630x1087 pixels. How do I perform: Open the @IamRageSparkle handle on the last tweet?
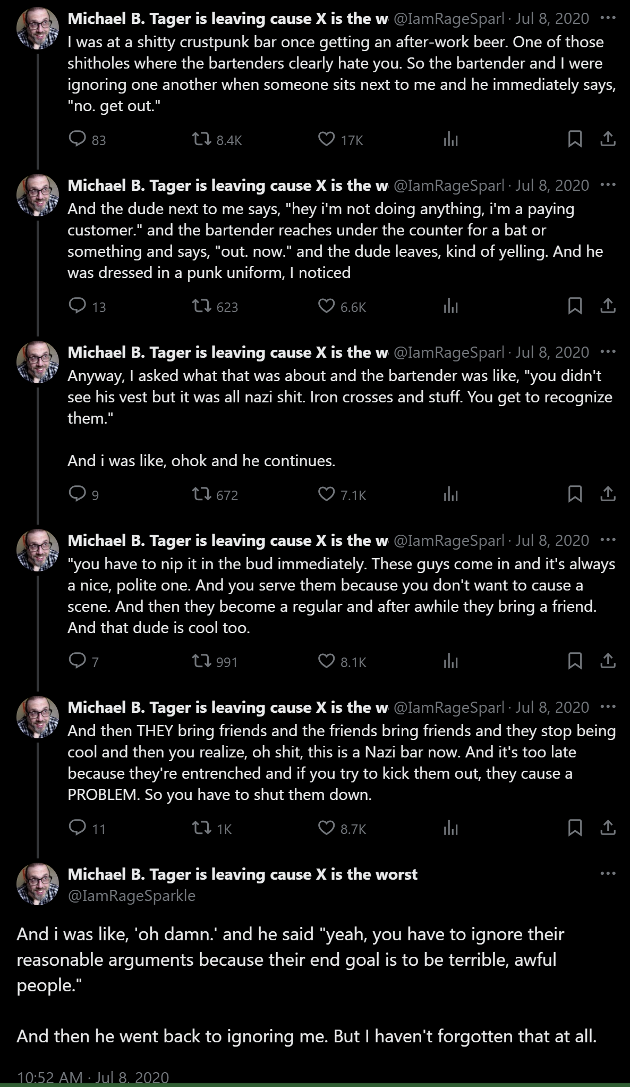[132, 896]
